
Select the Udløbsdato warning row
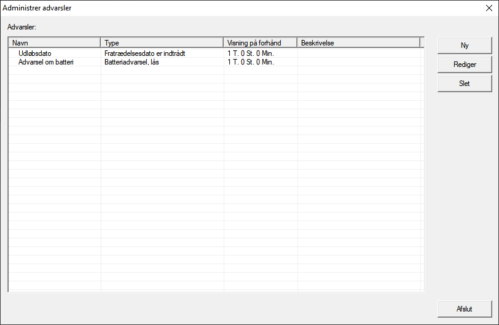(34, 53)
